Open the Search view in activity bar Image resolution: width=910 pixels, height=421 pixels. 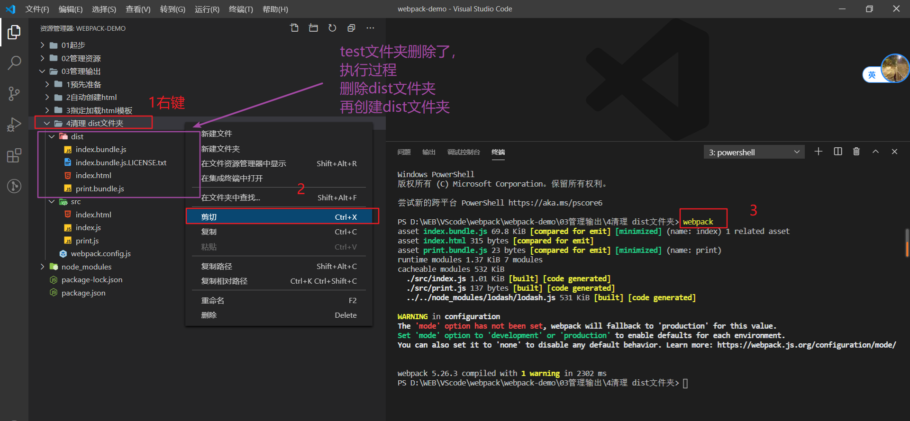tap(14, 63)
